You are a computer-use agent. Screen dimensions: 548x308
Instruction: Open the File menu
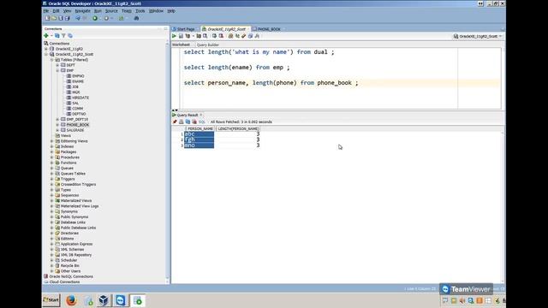(45, 11)
